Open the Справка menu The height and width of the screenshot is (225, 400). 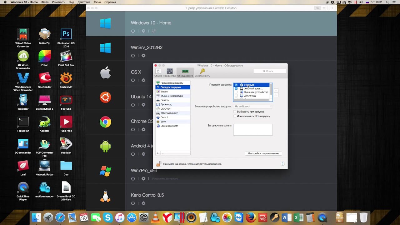pos(110,2)
